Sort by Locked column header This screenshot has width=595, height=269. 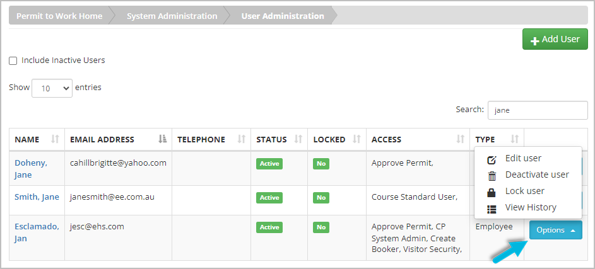329,139
